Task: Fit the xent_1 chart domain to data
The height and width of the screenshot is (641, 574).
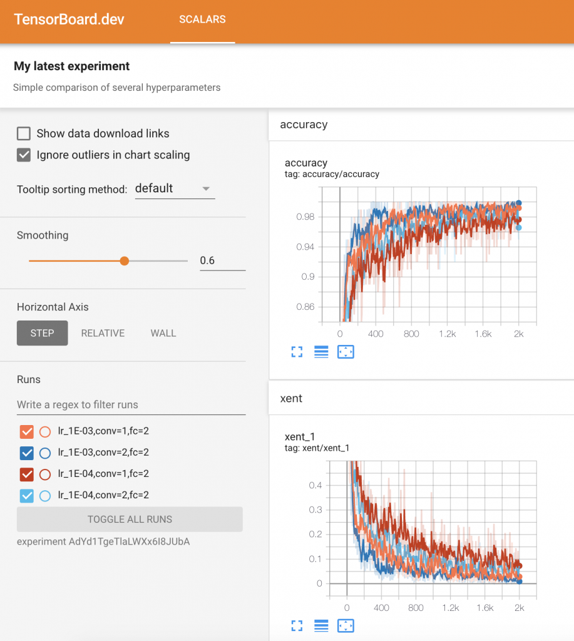Action: pos(346,625)
